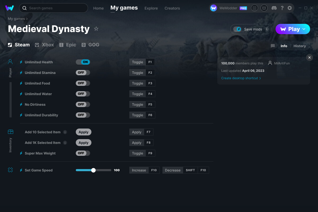Open the History tab

300,46
